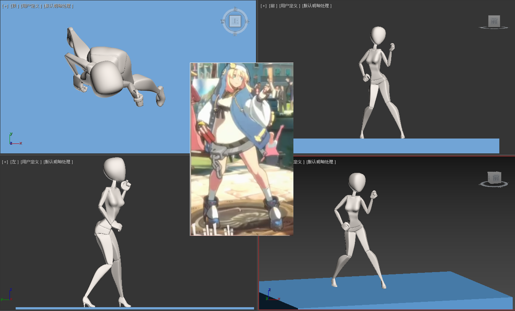Click the north (北) compass label on ViewCube
515x311 pixels.
coord(235,9)
